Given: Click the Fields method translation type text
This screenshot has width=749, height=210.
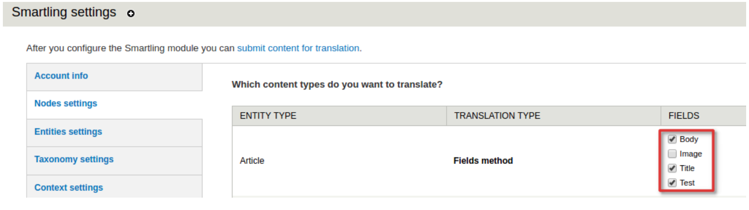Looking at the screenshot, I should click(483, 161).
